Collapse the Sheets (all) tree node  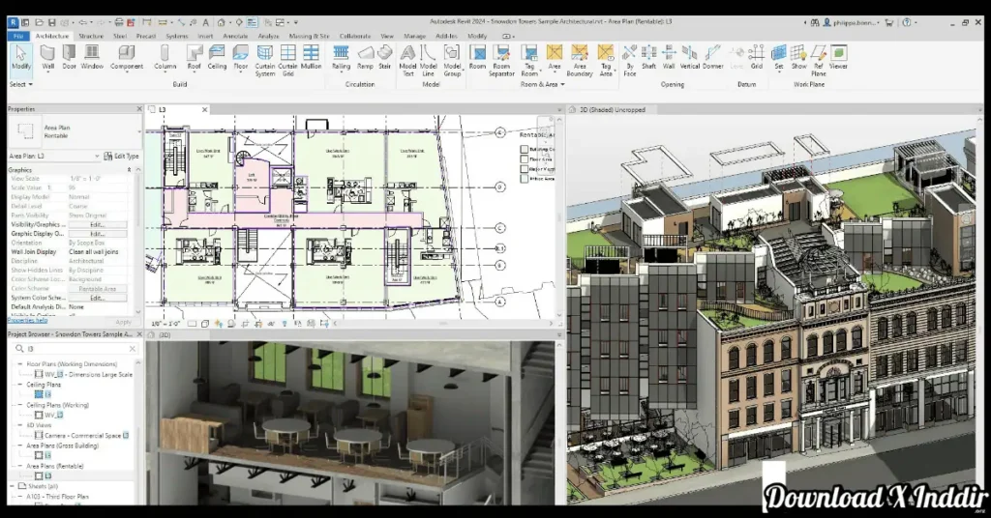12,486
